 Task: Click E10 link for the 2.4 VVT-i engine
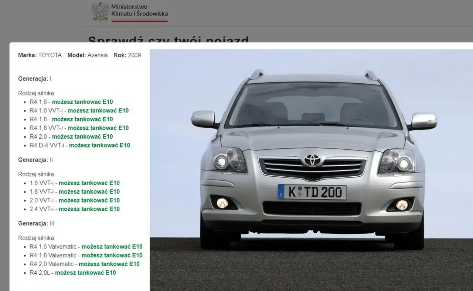pyautogui.click(x=89, y=209)
